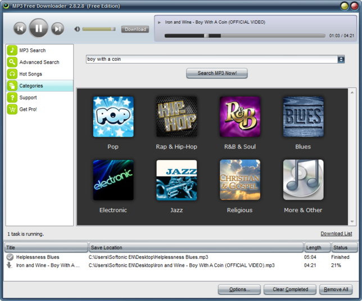Open the MP3 Search music note icon
This screenshot has height=301, width=362.
[x=12, y=51]
